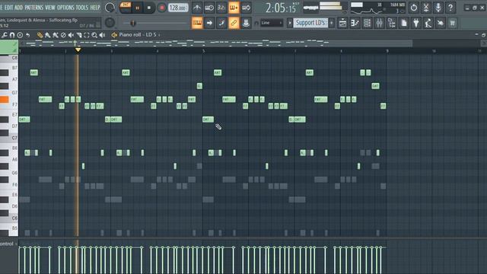Image resolution: width=487 pixels, height=274 pixels.
Task: Open the PATTERNS menu
Action: 33,8
